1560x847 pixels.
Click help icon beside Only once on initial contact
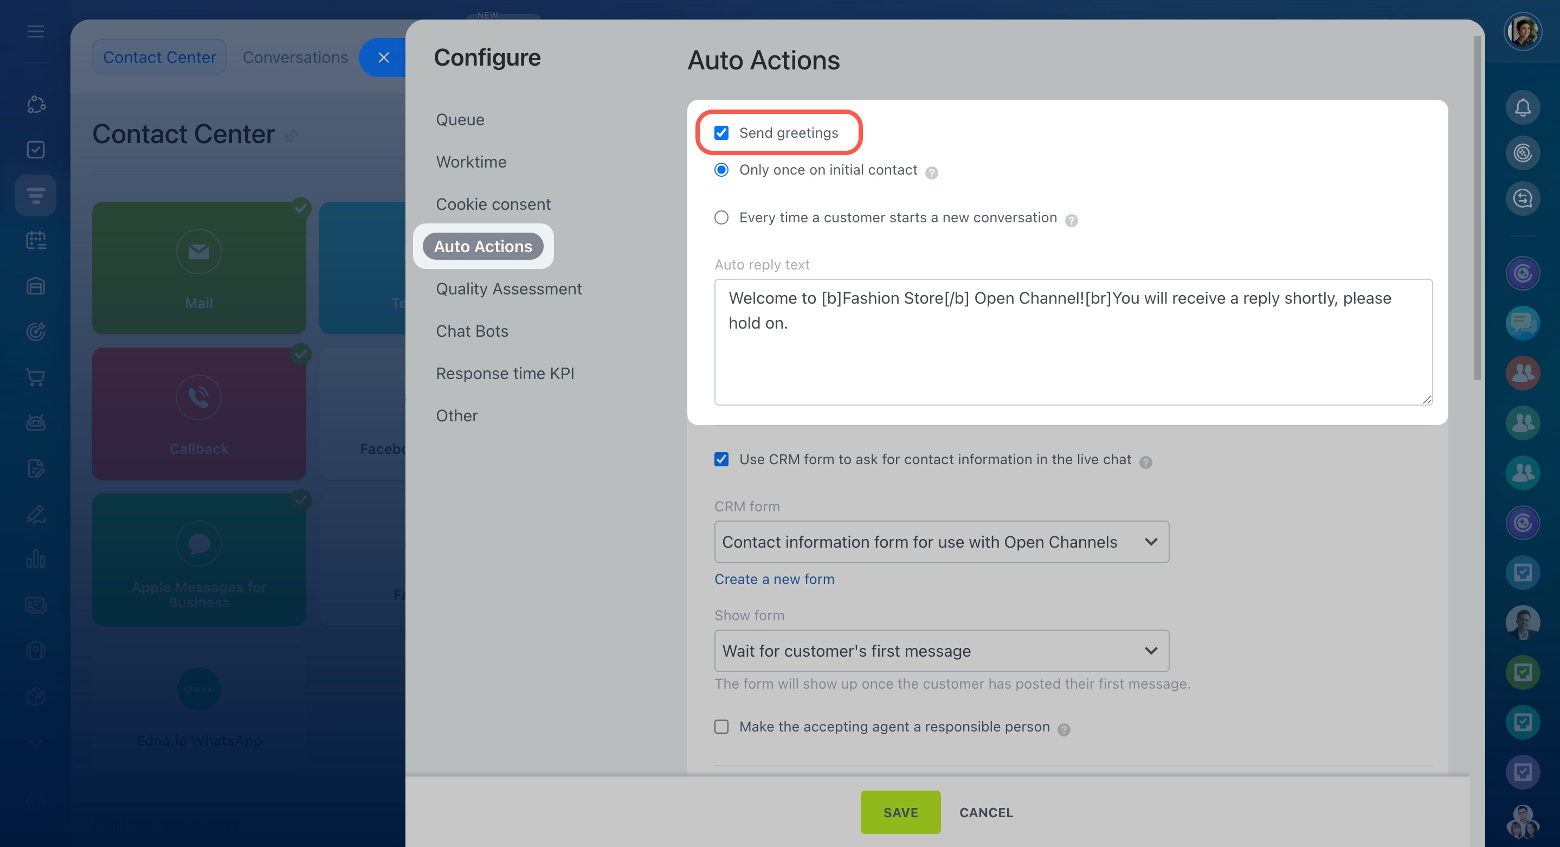coord(931,172)
